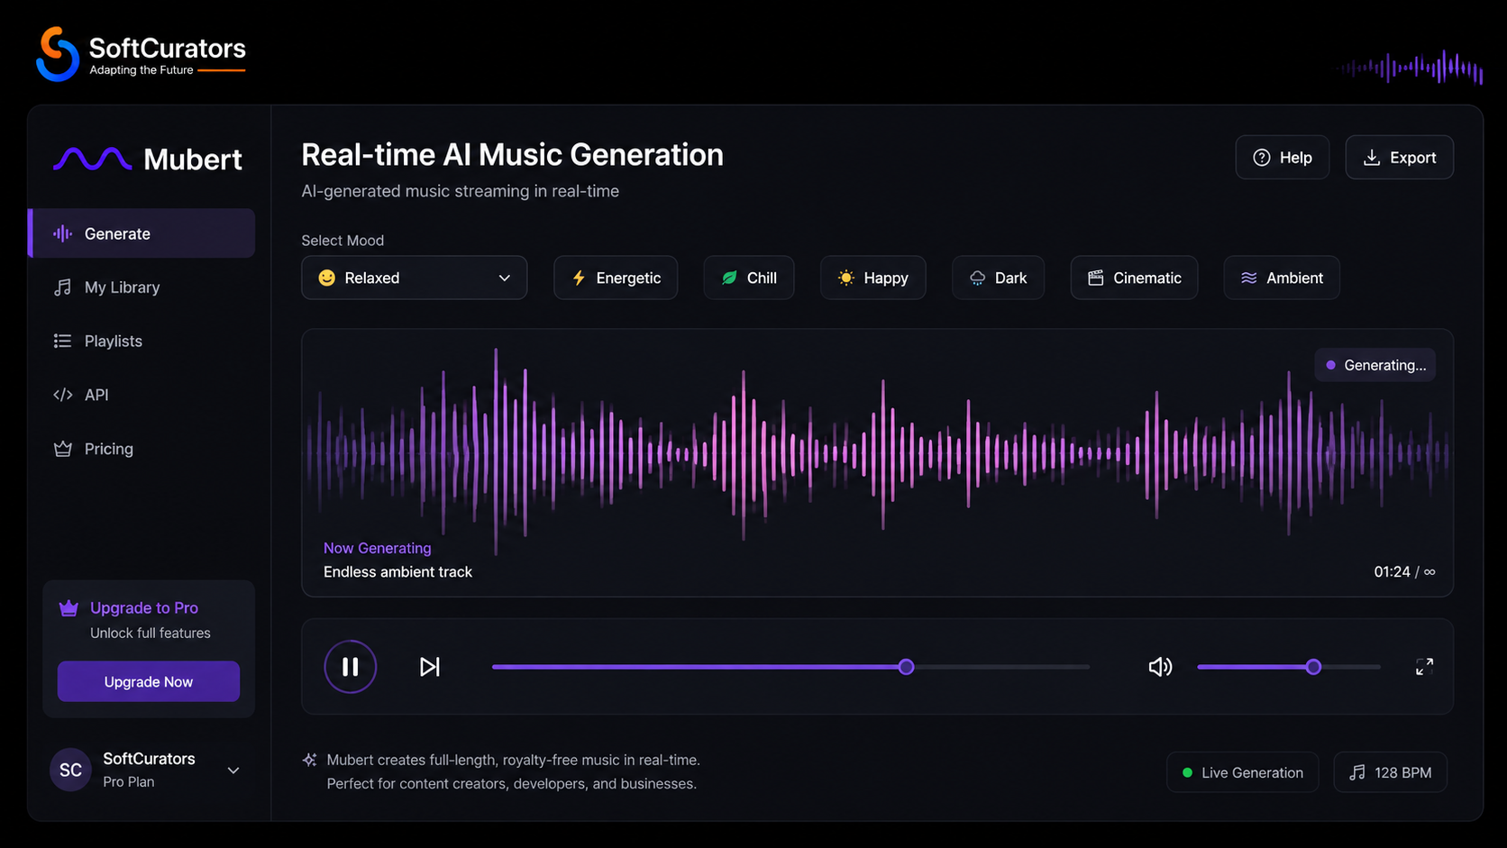The image size is (1507, 848).
Task: Skip to the next generated track
Action: [430, 667]
